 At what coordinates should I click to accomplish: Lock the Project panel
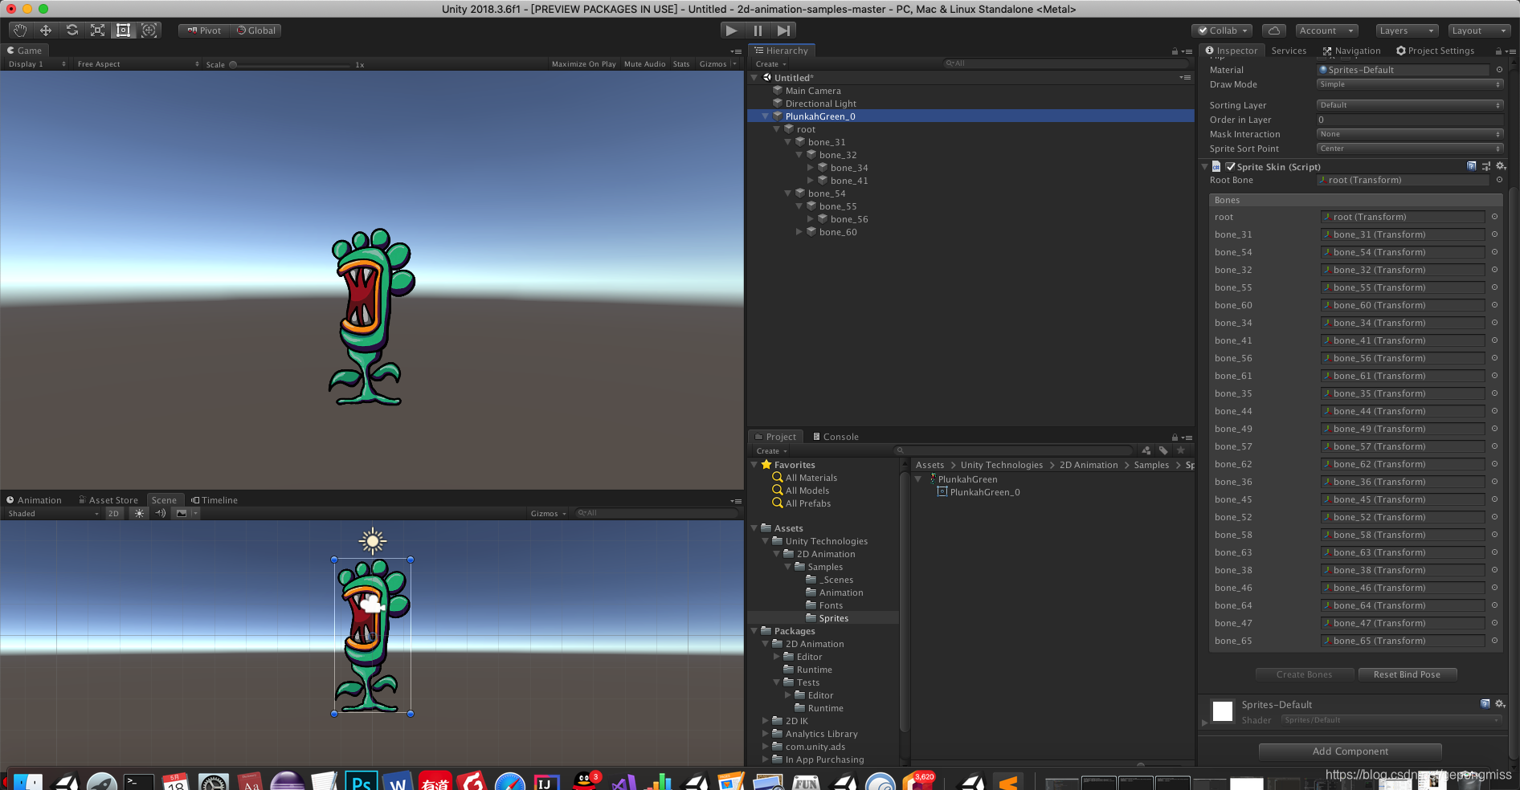point(1175,437)
